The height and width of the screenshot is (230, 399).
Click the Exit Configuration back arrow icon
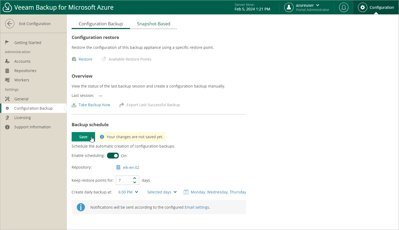(x=10, y=24)
